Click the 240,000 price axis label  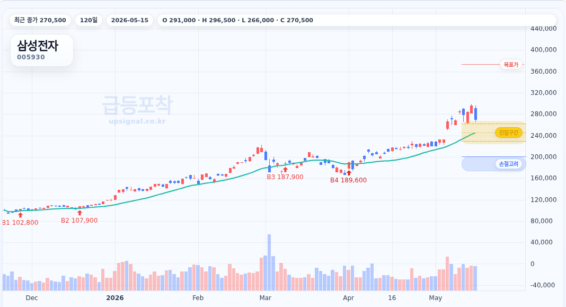point(543,136)
